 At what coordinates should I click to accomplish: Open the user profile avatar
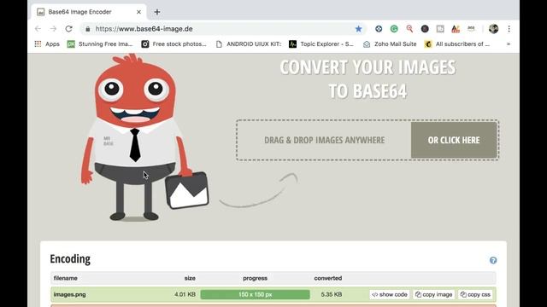click(x=493, y=29)
